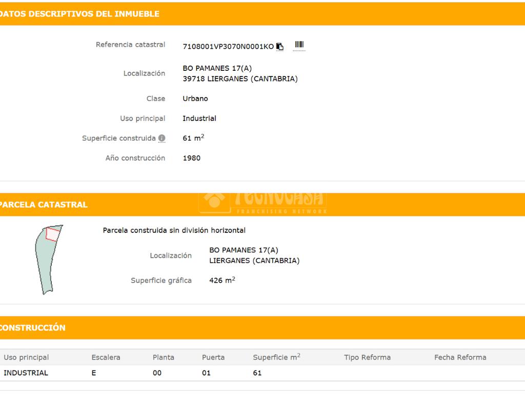This screenshot has height=394, width=525.
Task: Click the Fecha Reforma column header
Action: (x=460, y=357)
